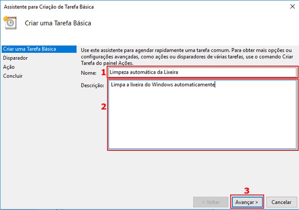Click the Criar uma Tarefa Básica heading

58,23
